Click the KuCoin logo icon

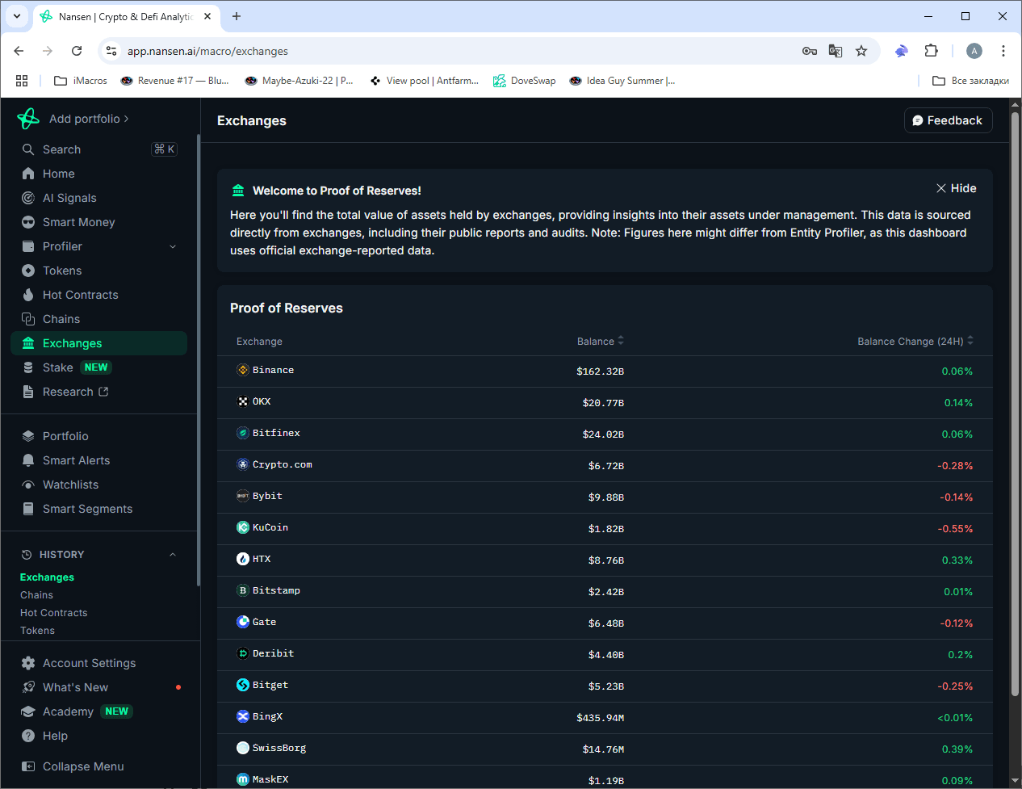[x=243, y=527]
